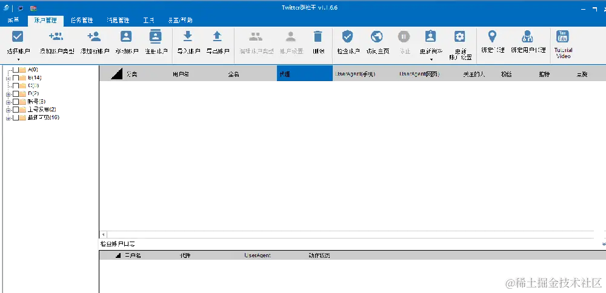
Task: Check the folder checkbox labeled with (2)
Action: pos(16,110)
